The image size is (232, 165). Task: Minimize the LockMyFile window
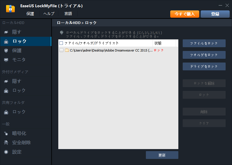pyautogui.click(x=220, y=5)
